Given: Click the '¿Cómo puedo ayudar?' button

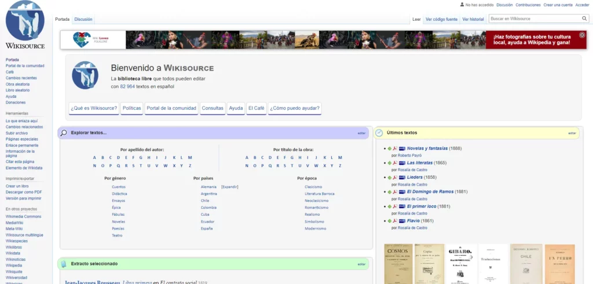Looking at the screenshot, I should point(295,108).
